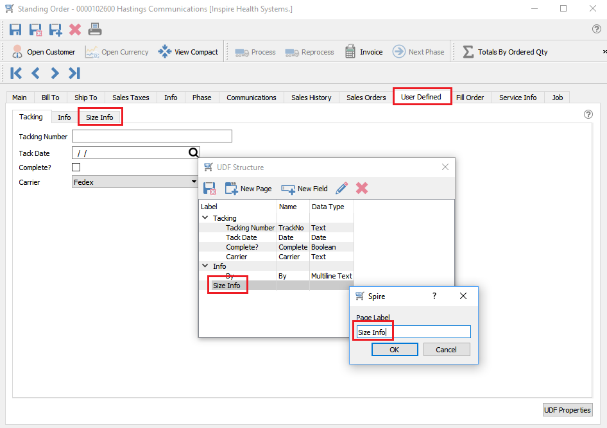Open the Carrier dropdown showing Fedex
This screenshot has height=428, width=607.
click(x=135, y=182)
